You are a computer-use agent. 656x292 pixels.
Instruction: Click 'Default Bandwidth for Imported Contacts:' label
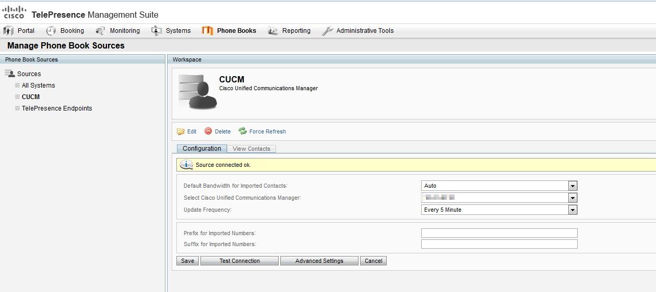coord(235,186)
